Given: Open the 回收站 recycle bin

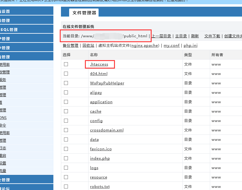Looking at the screenshot, I should pos(88,46).
